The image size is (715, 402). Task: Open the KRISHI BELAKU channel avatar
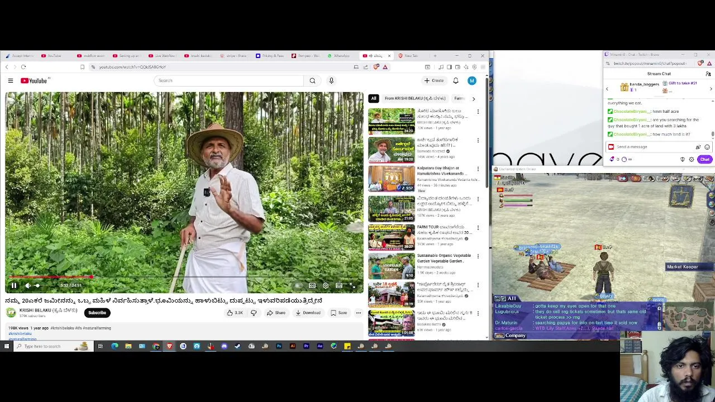coord(11,313)
